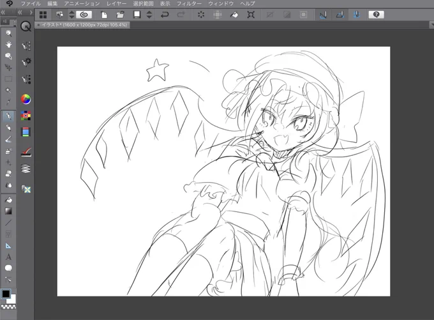
Task: Select the Pen tool
Action: click(8, 116)
